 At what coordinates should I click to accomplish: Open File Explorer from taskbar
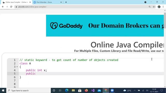click(73, 90)
